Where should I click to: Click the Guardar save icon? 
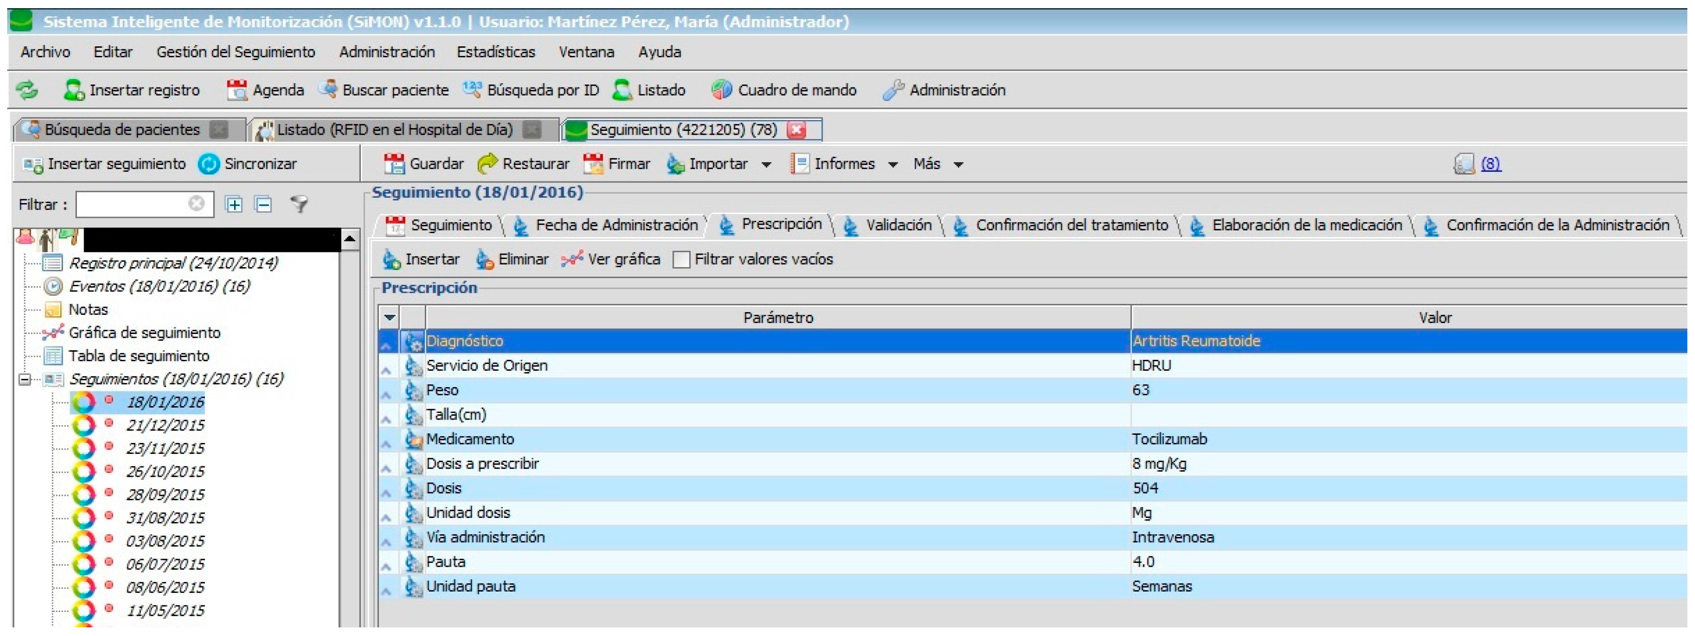coord(394,164)
